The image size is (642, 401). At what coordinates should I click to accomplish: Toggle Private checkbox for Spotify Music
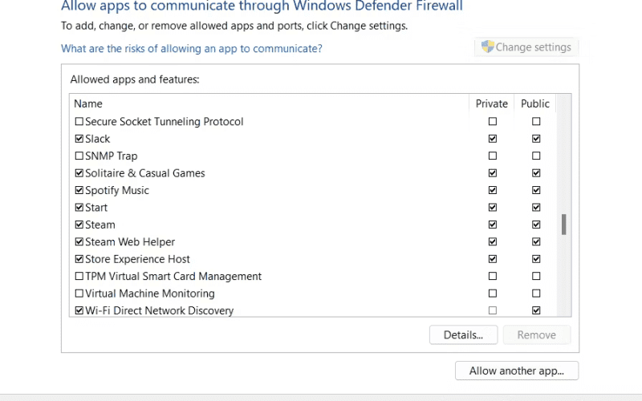tap(493, 190)
